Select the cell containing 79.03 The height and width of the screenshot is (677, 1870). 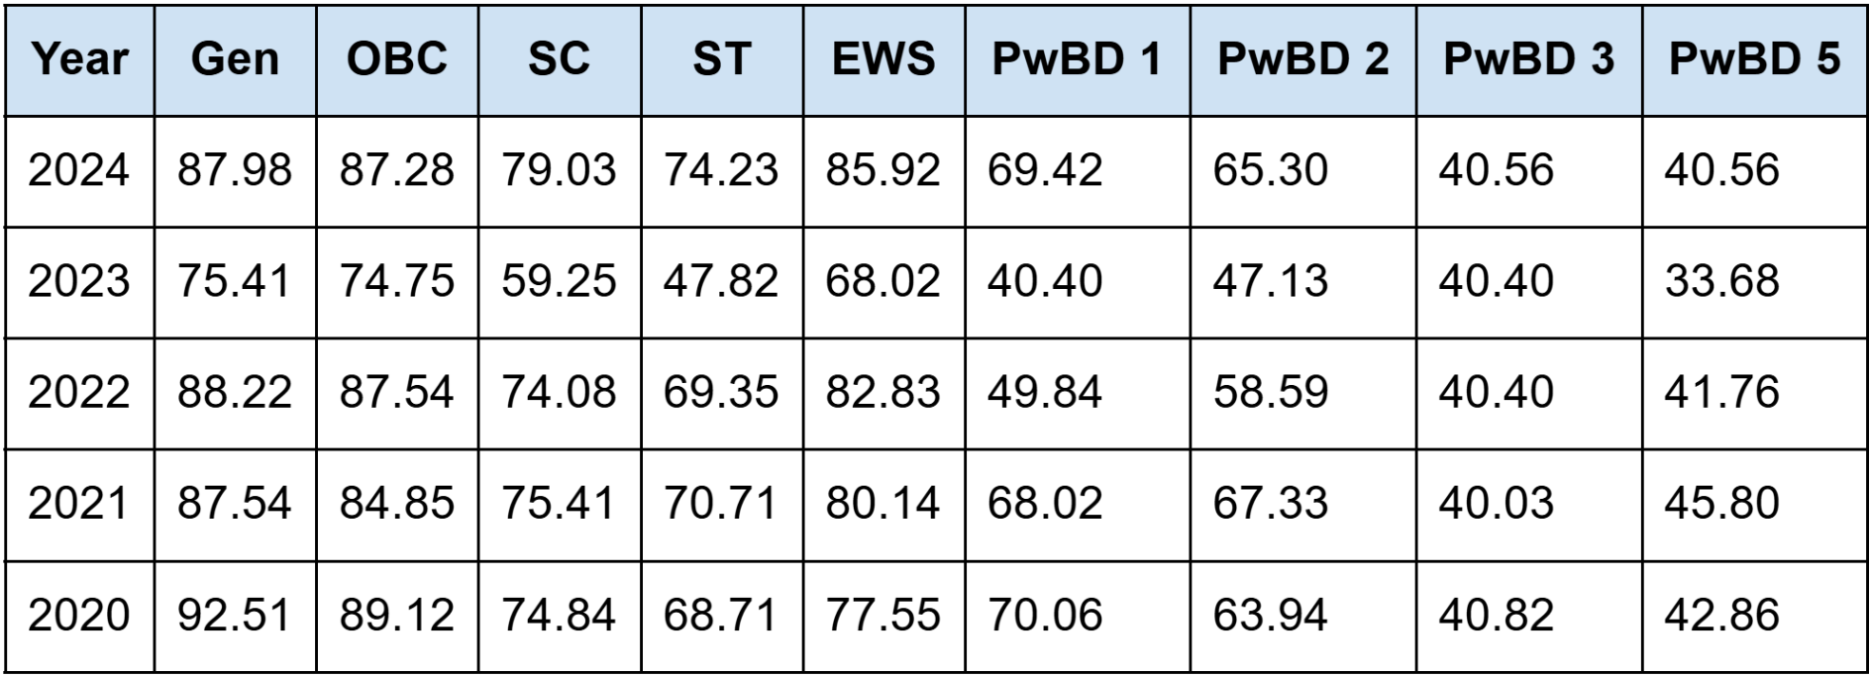[x=559, y=170]
